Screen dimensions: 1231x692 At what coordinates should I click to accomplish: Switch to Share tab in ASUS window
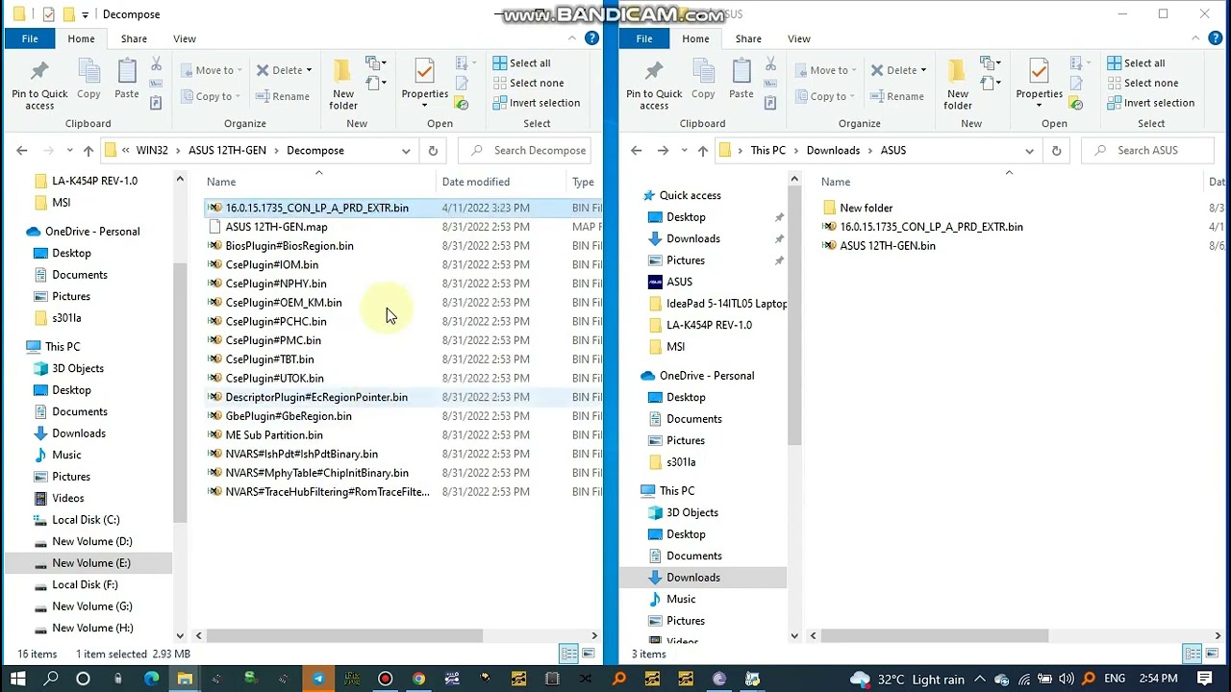pyautogui.click(x=748, y=38)
